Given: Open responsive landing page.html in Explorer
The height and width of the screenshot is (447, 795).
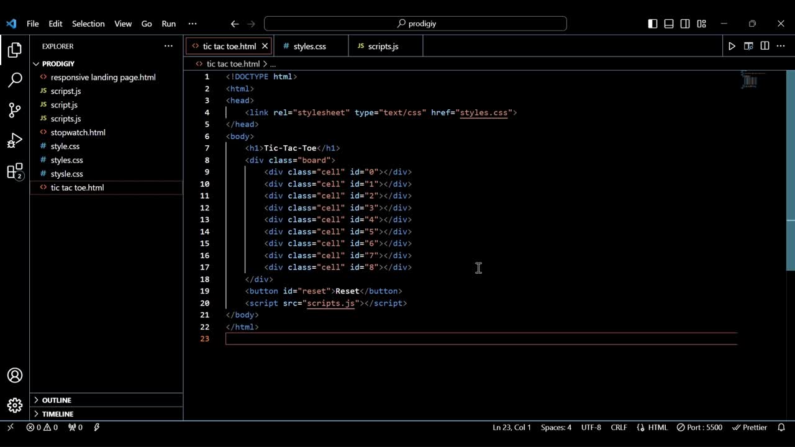Looking at the screenshot, I should [x=106, y=77].
